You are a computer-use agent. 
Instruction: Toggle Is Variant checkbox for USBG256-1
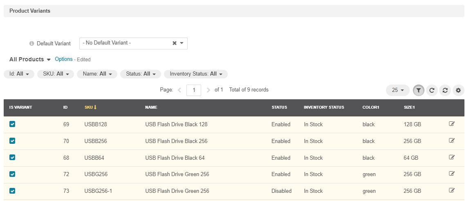[x=12, y=191]
